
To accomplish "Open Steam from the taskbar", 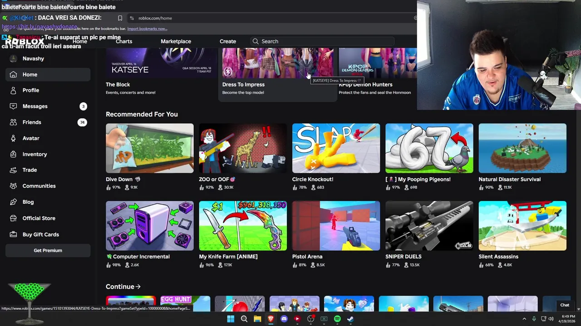I will pos(350,319).
